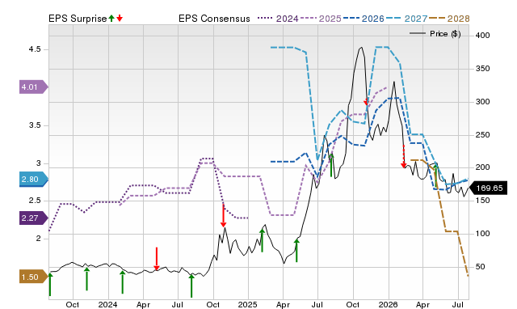517x309 pixels.
Task: Toggle the 2024 consensus legend entry
Action: (278, 19)
